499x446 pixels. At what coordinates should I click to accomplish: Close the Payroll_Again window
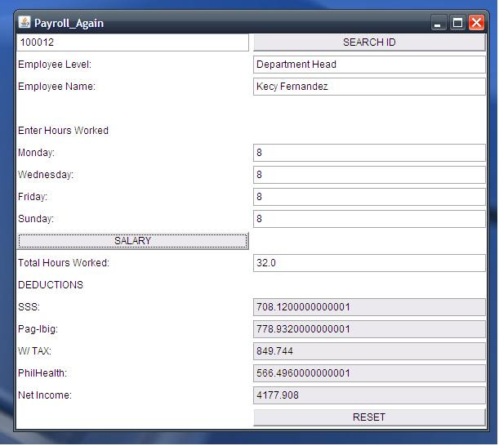[x=476, y=23]
